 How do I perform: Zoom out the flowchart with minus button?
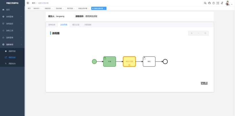[x=198, y=33]
